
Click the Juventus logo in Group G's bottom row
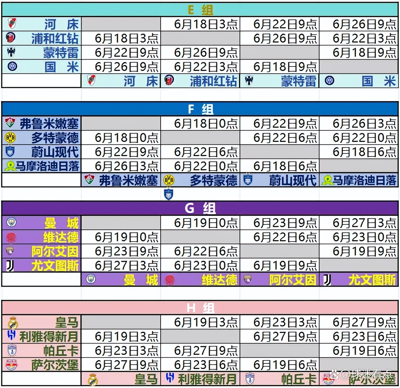[327, 279]
